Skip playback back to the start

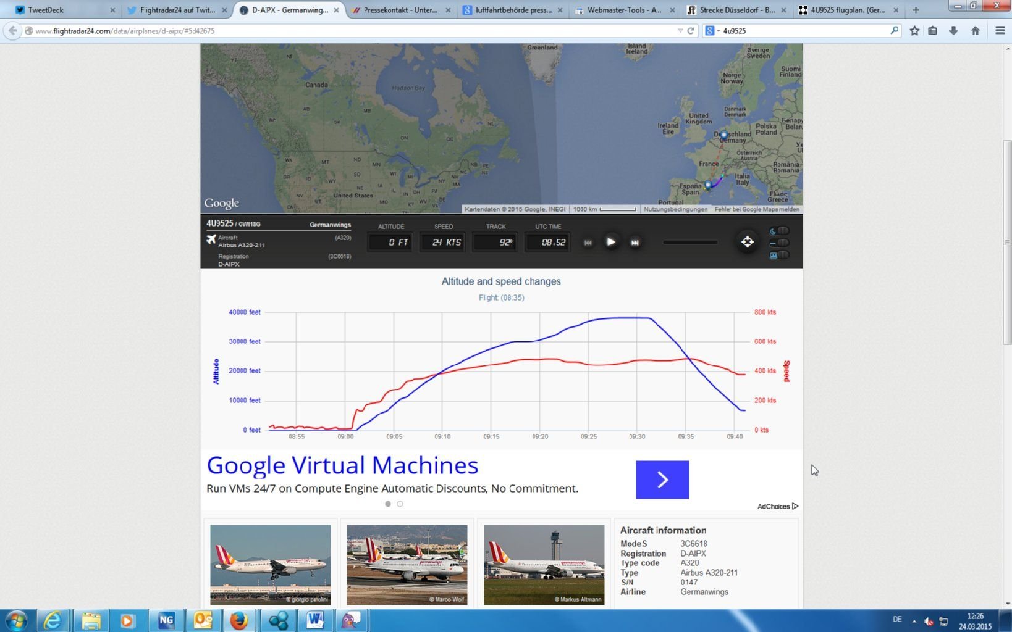[x=588, y=243]
